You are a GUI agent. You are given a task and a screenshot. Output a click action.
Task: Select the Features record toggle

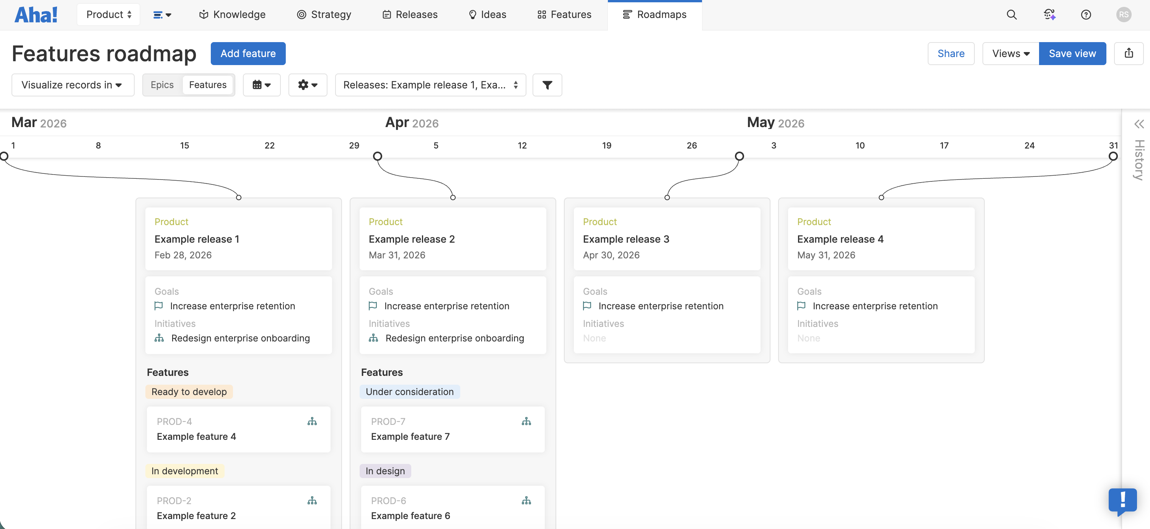208,85
